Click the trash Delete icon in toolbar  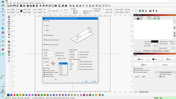[37, 6]
